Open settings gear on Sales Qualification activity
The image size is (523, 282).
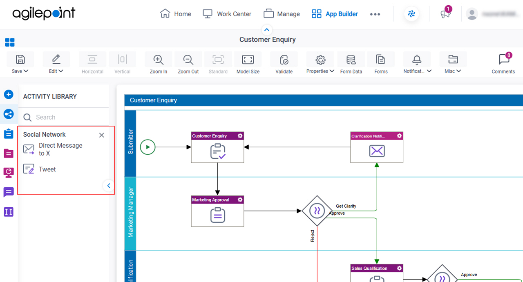click(399, 268)
